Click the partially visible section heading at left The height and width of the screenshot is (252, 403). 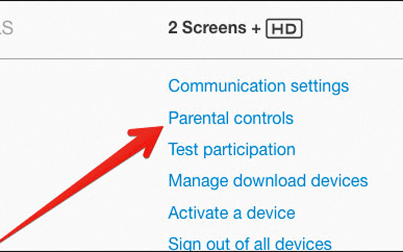pyautogui.click(x=6, y=28)
